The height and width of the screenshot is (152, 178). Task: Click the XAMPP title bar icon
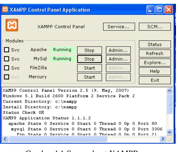pyautogui.click(x=5, y=9)
